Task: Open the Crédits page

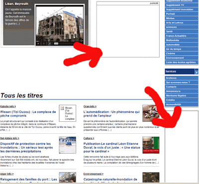Action: tap(182, 100)
